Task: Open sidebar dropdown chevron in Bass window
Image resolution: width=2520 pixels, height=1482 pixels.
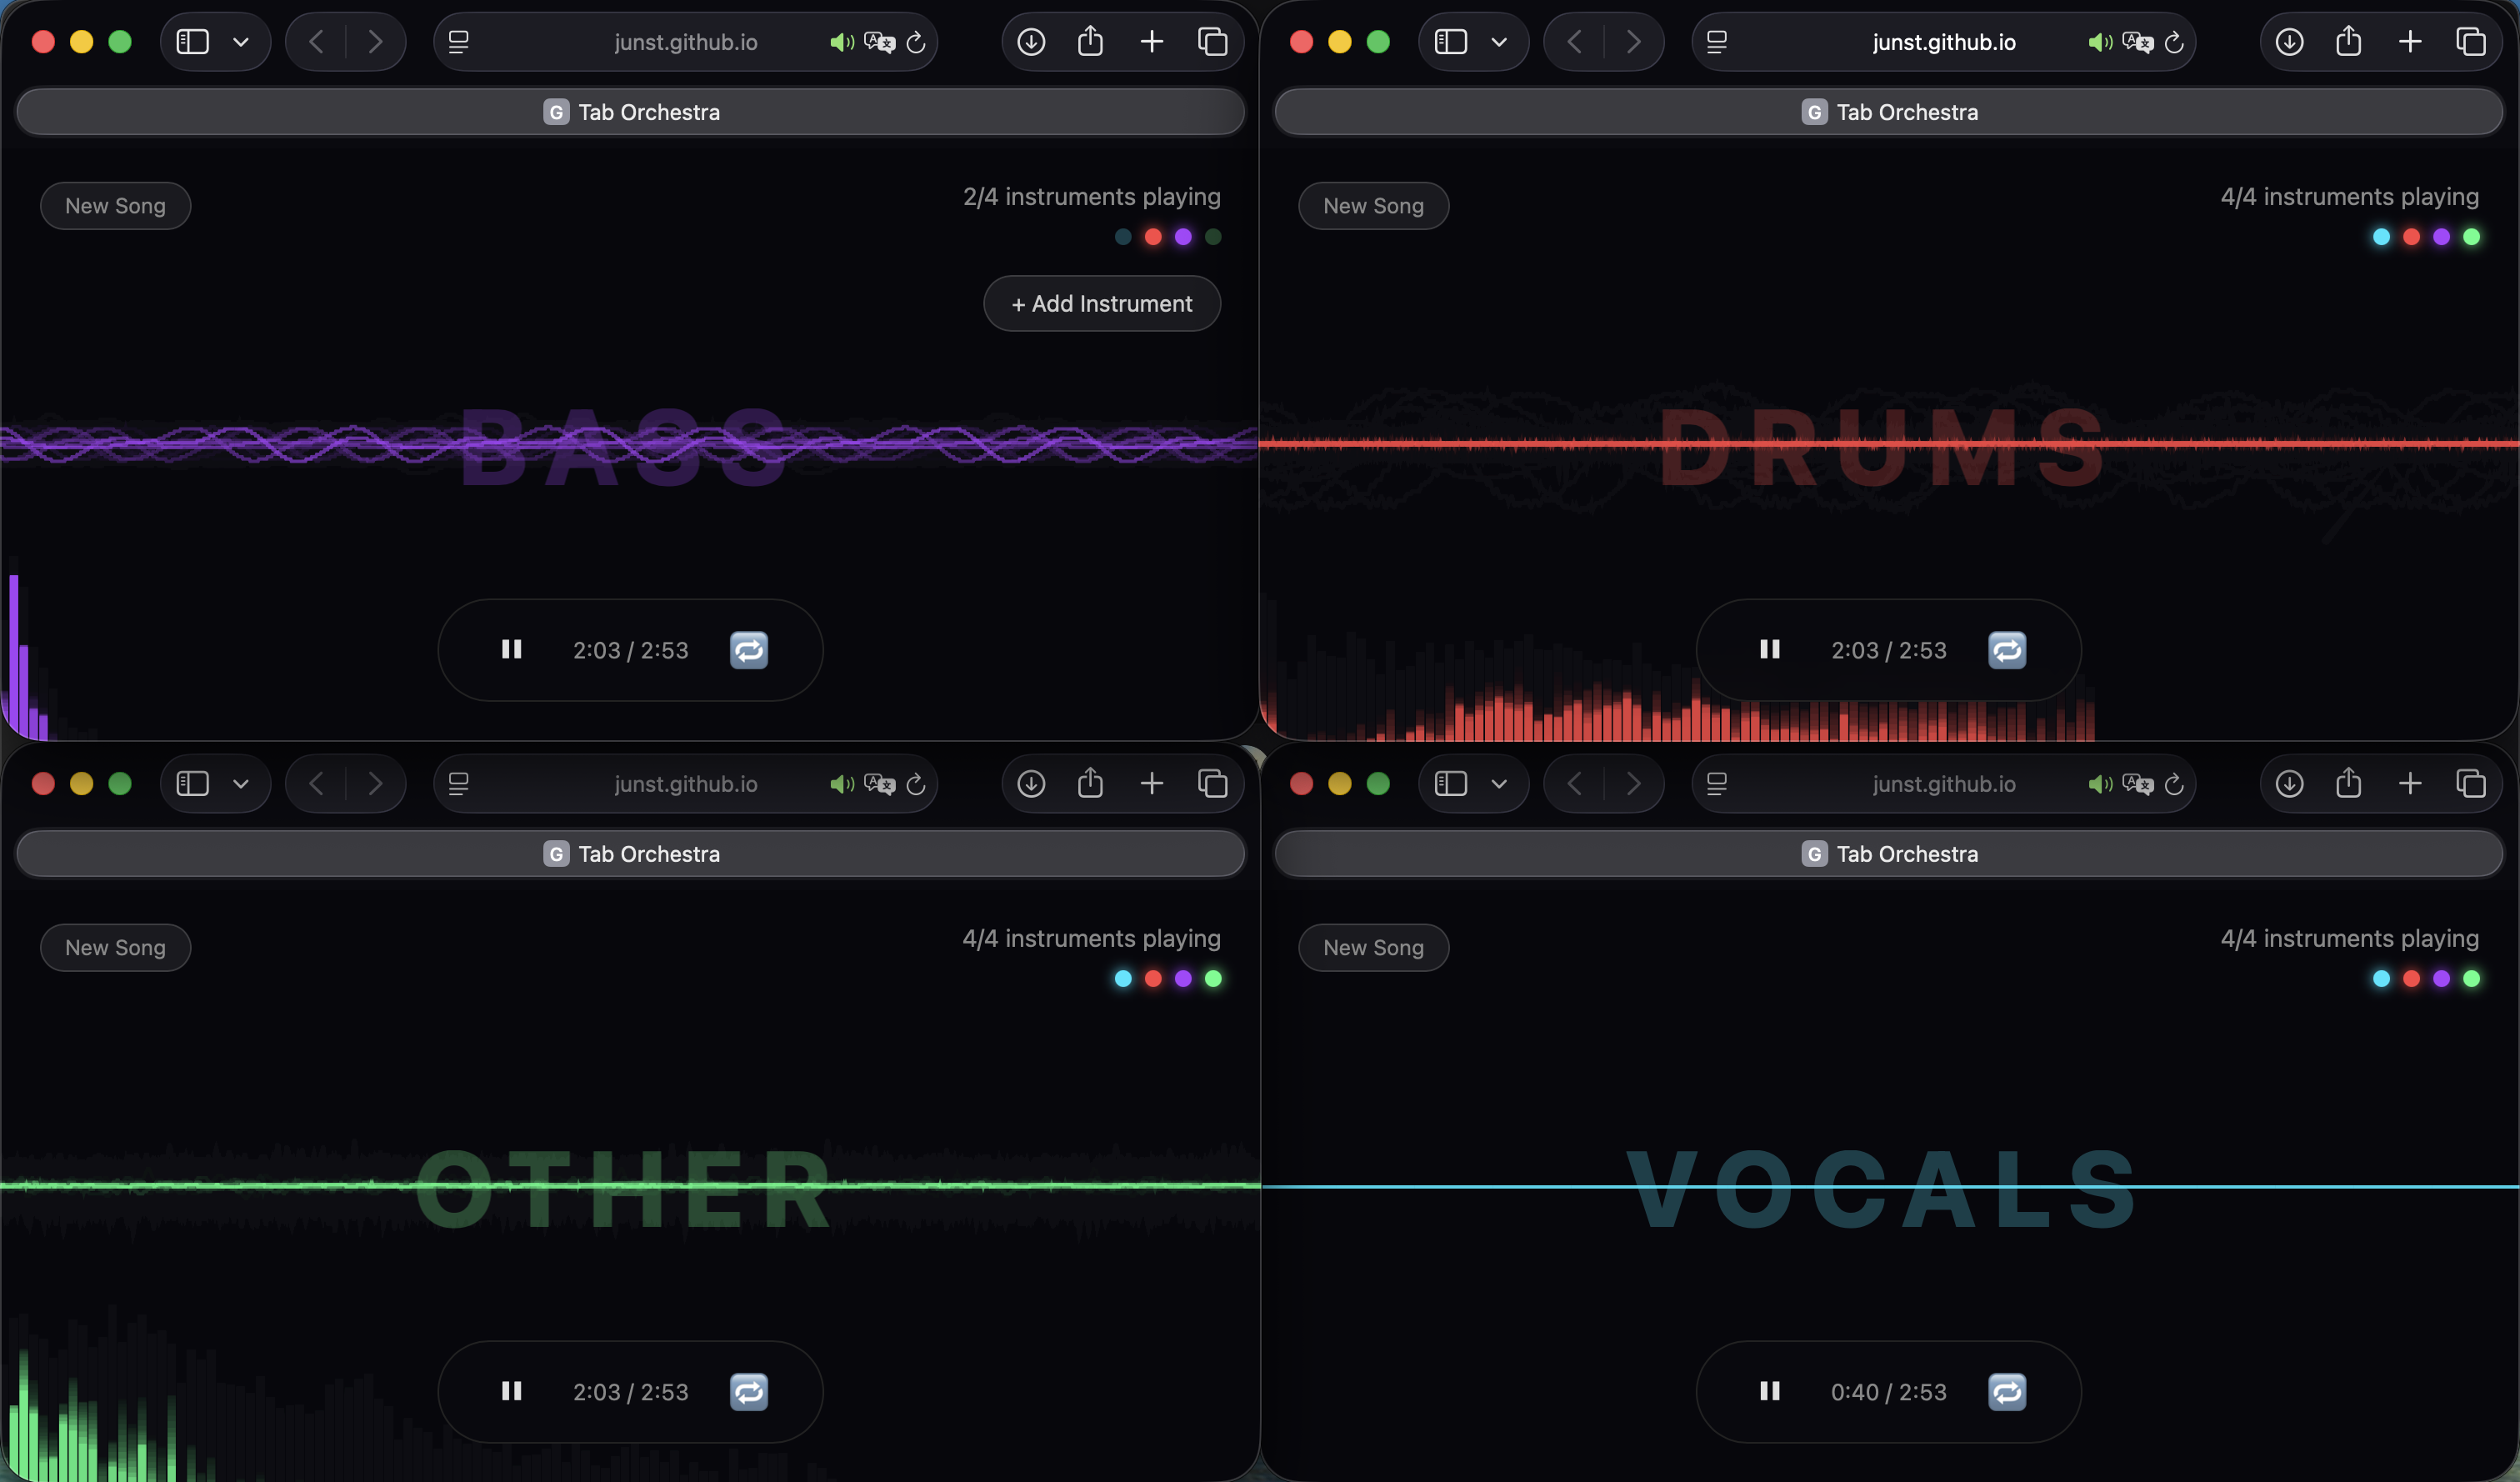Action: (241, 42)
